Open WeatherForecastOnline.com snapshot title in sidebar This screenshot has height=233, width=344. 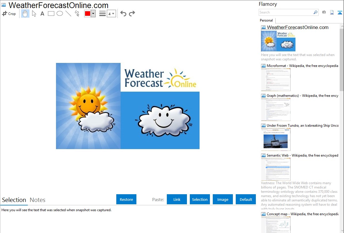click(298, 28)
